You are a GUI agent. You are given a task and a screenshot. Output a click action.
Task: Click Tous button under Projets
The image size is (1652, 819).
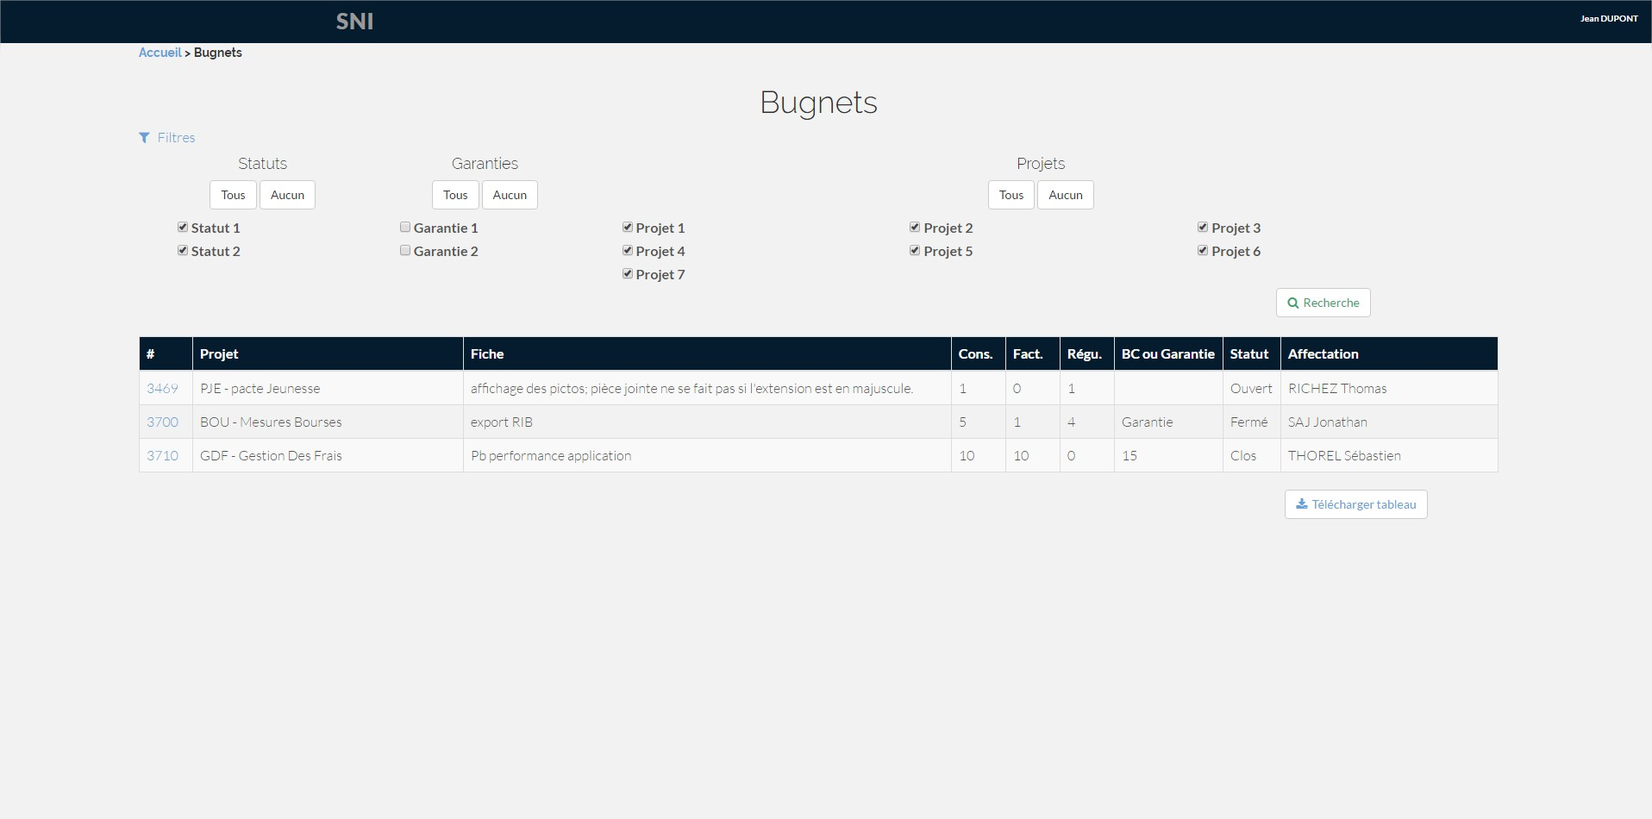click(x=1011, y=195)
